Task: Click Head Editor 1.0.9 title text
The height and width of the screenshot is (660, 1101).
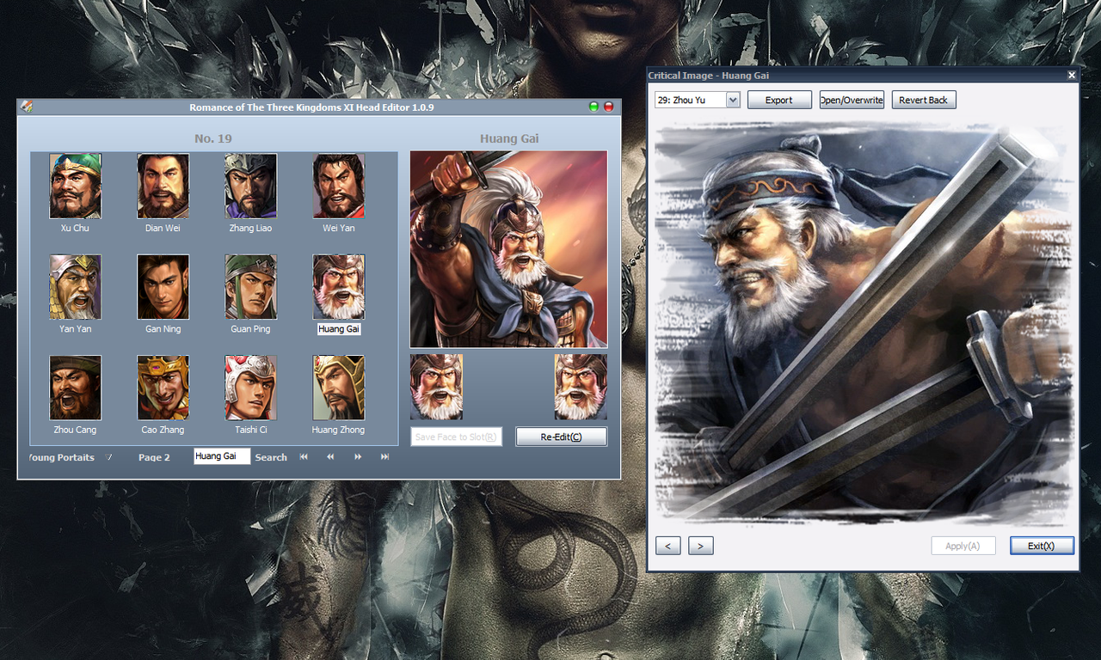Action: 311,107
